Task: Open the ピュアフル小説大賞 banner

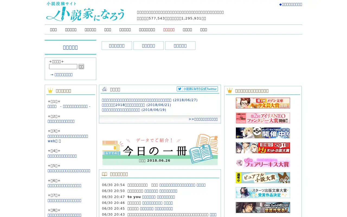Action: click(x=263, y=178)
